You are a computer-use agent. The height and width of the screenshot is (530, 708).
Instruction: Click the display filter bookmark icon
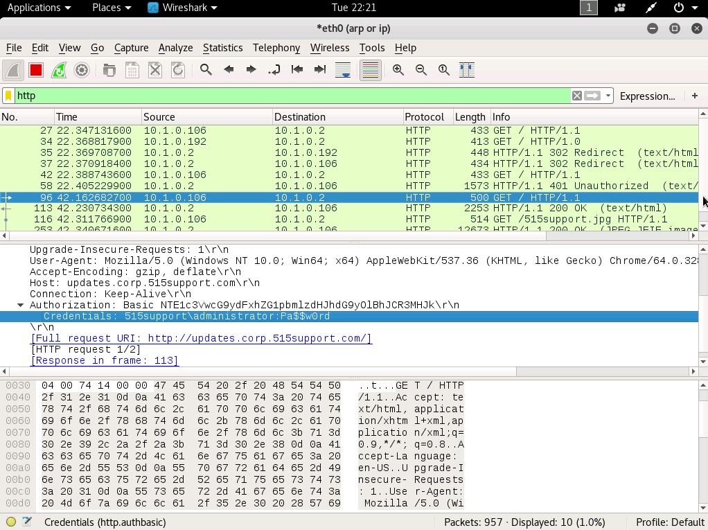(8, 96)
